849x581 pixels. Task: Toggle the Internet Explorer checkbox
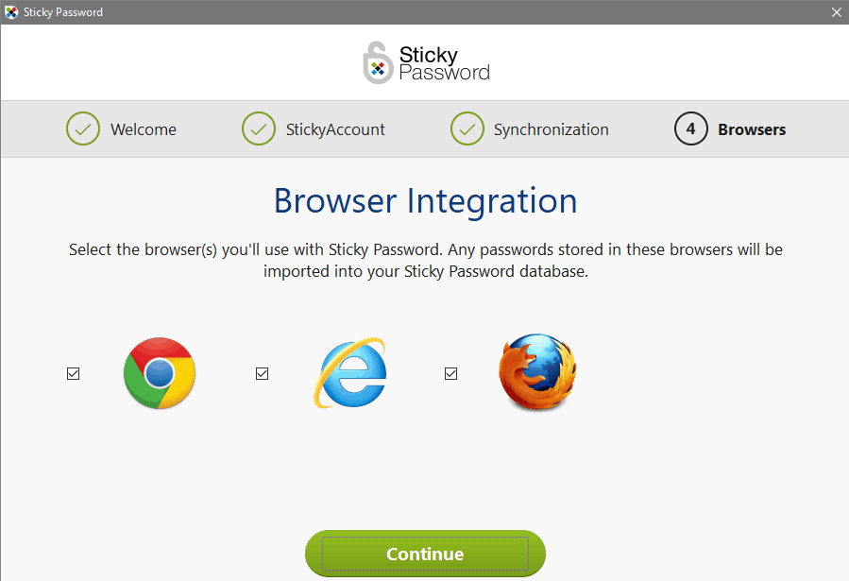262,373
